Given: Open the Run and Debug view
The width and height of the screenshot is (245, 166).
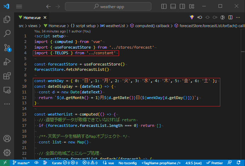Looking at the screenshot, I should (x=7, y=62).
